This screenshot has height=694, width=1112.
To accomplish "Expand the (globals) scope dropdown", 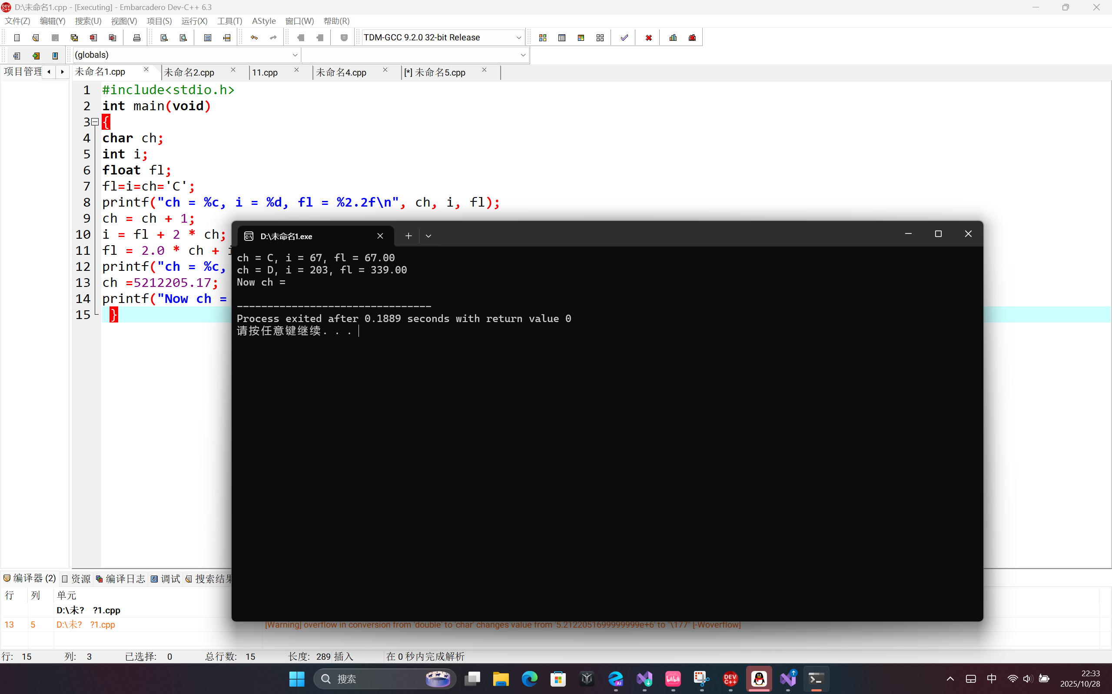I will (x=295, y=55).
